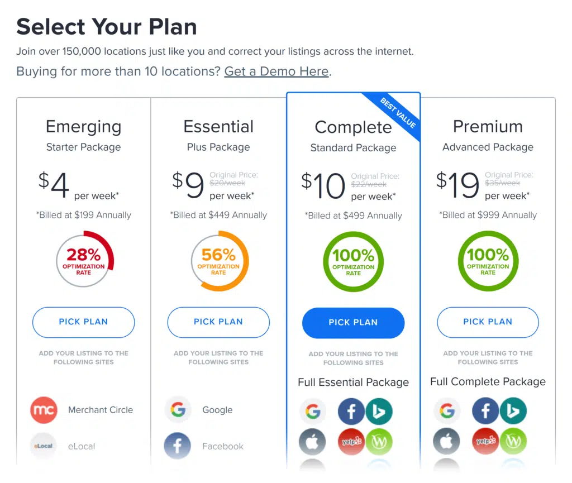Screen dimensions: 572x483
Task: Click the Best Value ribbon badge
Action: [x=398, y=113]
